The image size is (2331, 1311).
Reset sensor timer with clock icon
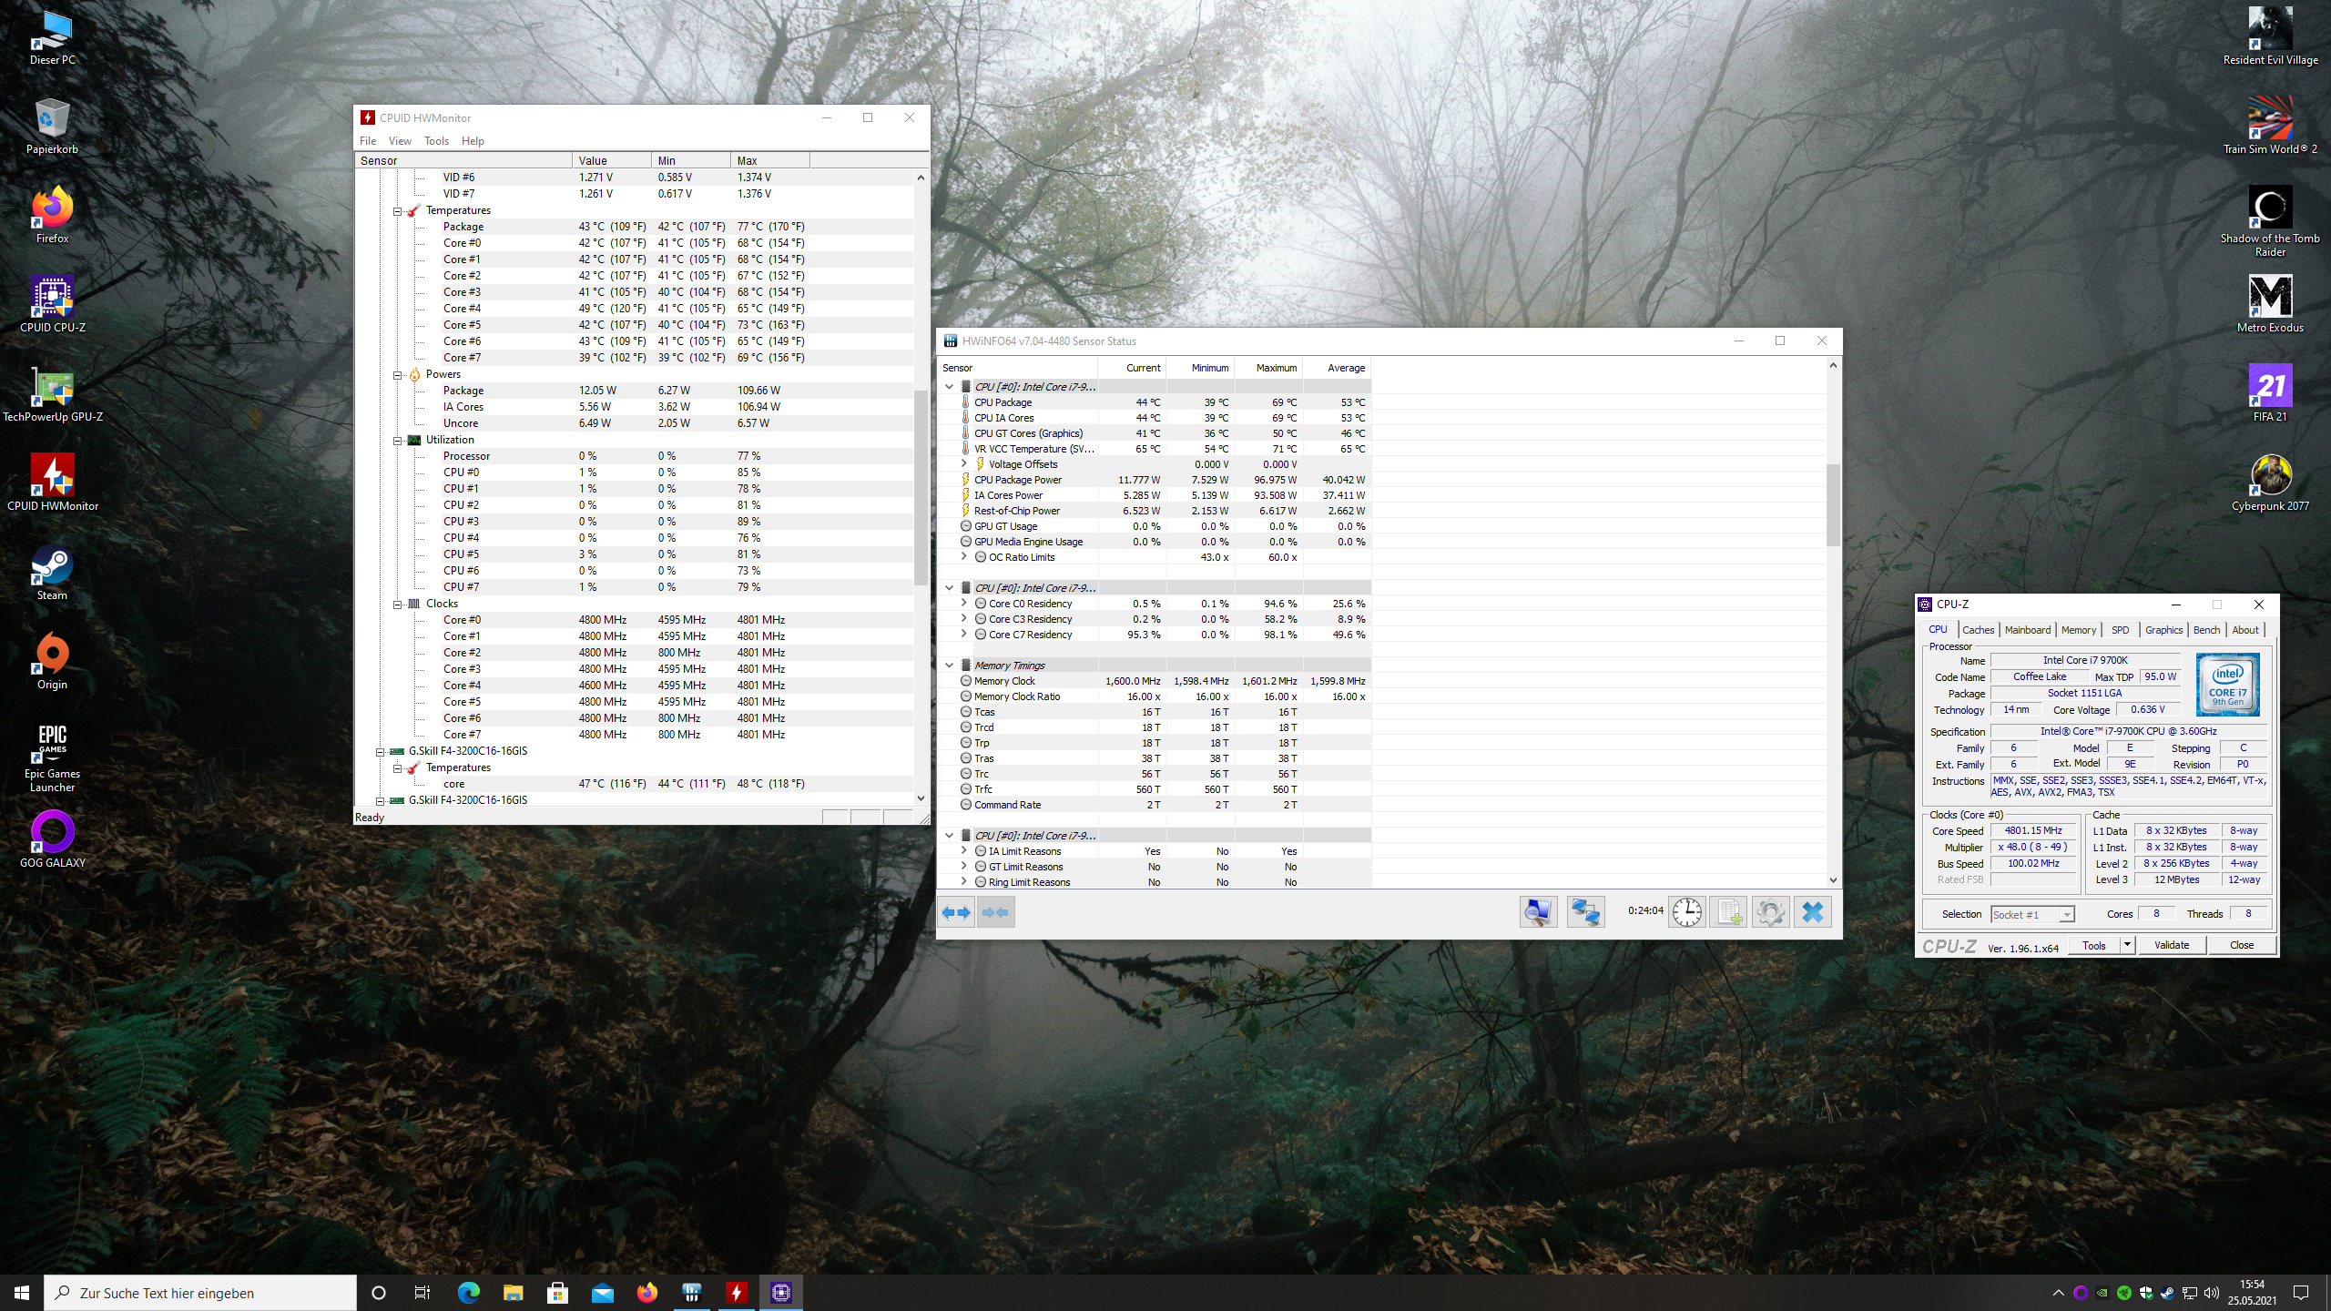tap(1686, 912)
